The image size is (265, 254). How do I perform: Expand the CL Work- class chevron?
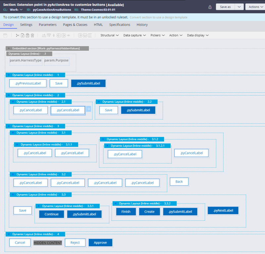tap(21, 10)
